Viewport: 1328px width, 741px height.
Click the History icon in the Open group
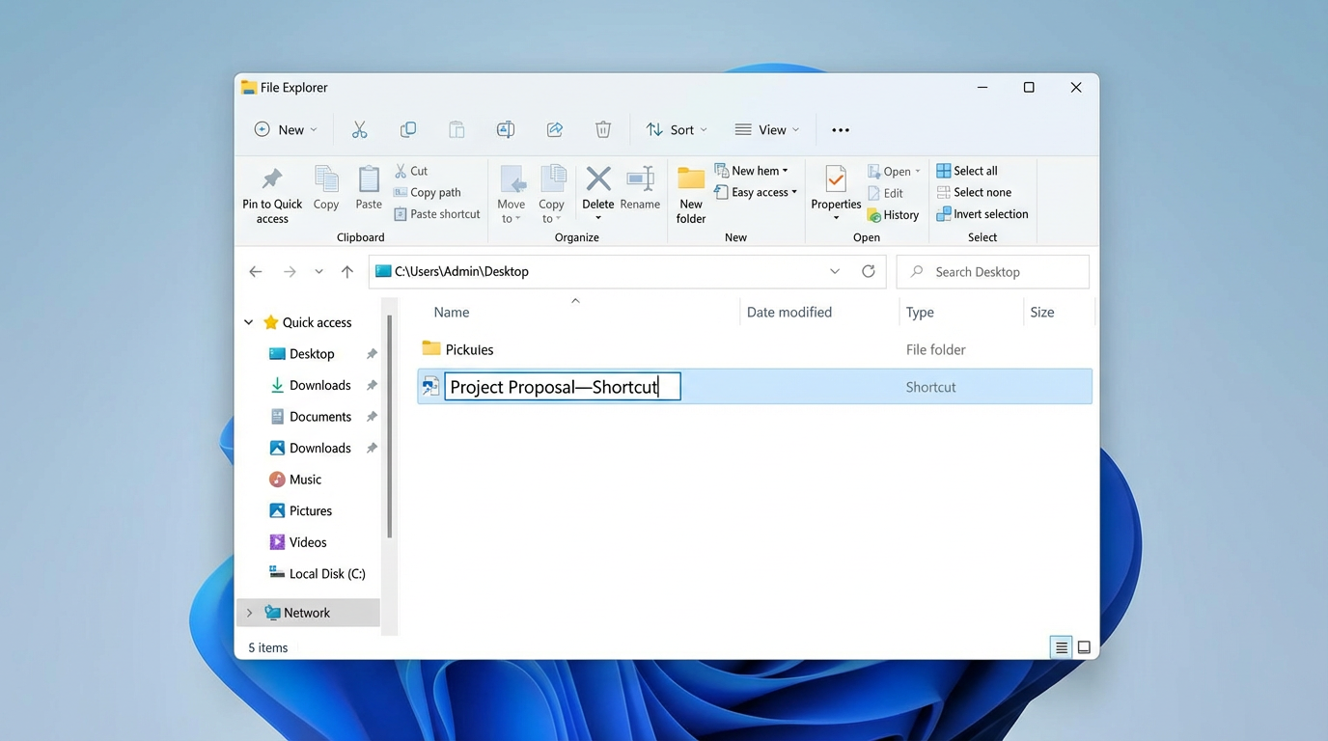(893, 214)
